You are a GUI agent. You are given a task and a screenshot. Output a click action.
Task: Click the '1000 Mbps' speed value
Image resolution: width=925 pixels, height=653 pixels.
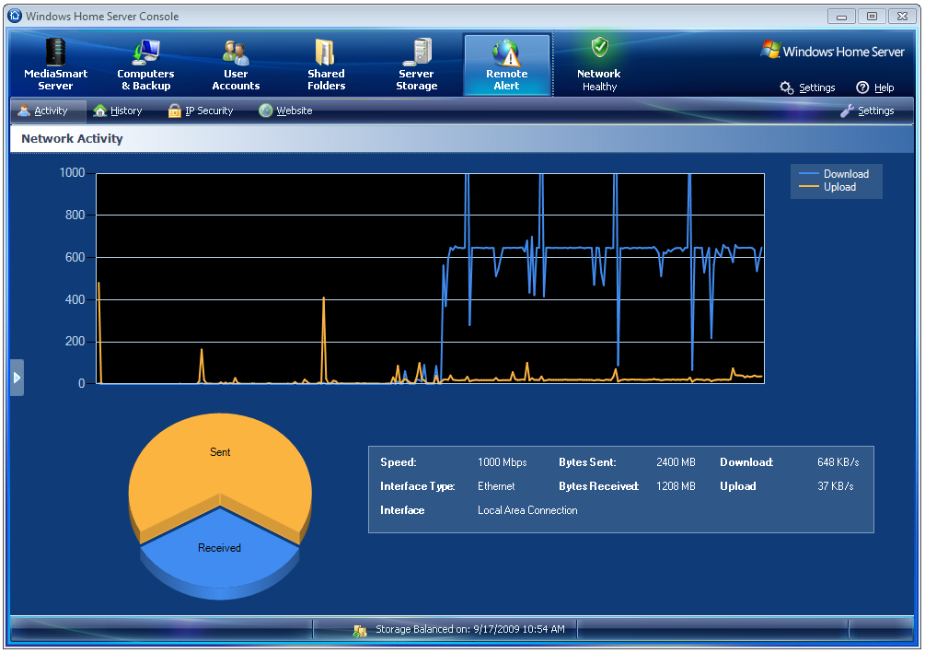pos(502,462)
